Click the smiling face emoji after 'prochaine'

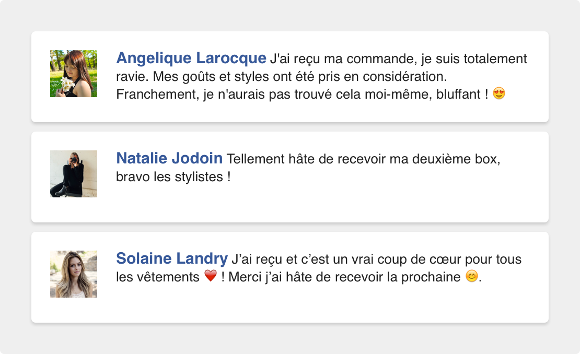pos(472,276)
